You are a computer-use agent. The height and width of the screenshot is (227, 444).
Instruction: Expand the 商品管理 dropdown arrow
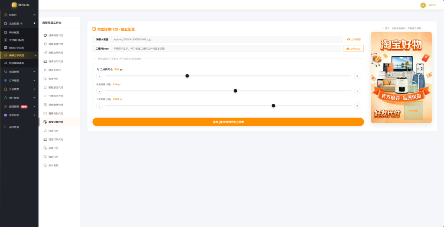(x=34, y=72)
